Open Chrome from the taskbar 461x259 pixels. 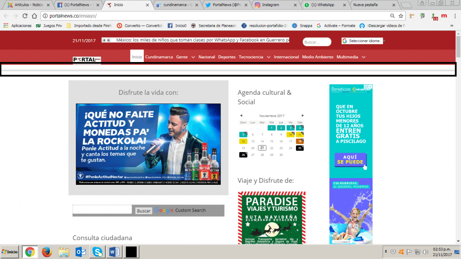29,252
